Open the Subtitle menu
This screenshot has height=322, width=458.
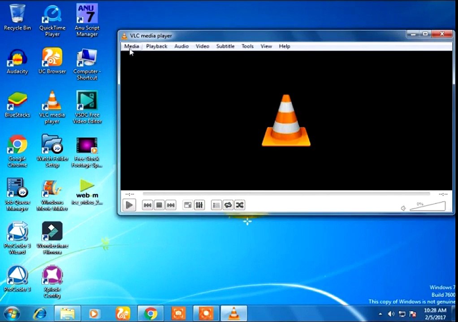click(225, 47)
